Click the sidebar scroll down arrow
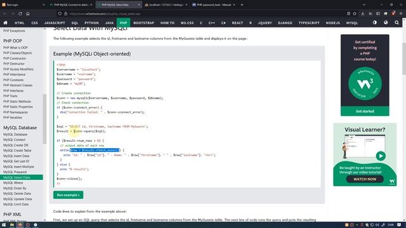 [44, 220]
